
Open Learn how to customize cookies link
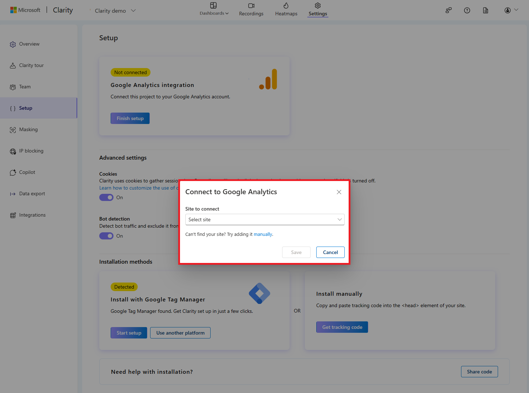(x=139, y=188)
